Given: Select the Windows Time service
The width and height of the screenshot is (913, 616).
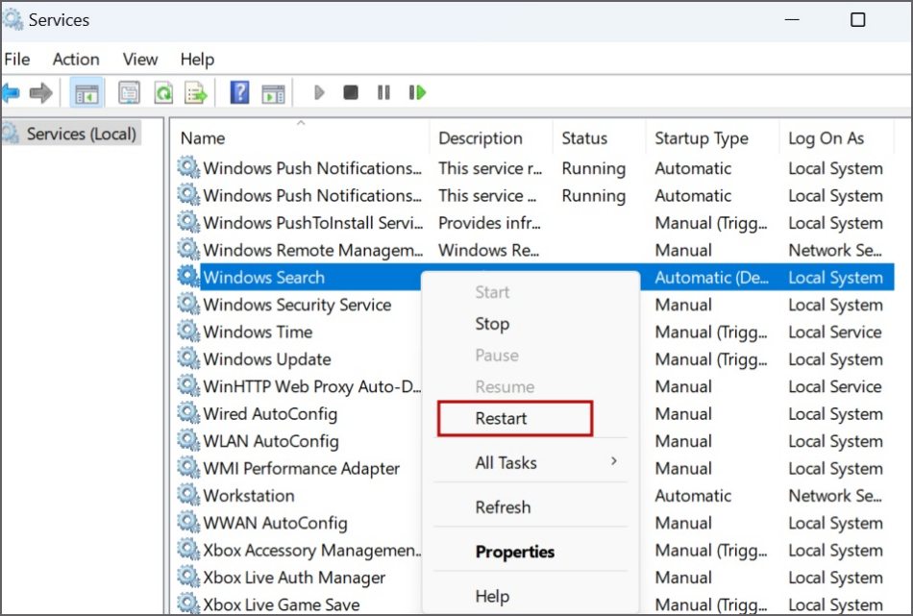Looking at the screenshot, I should pyautogui.click(x=258, y=332).
